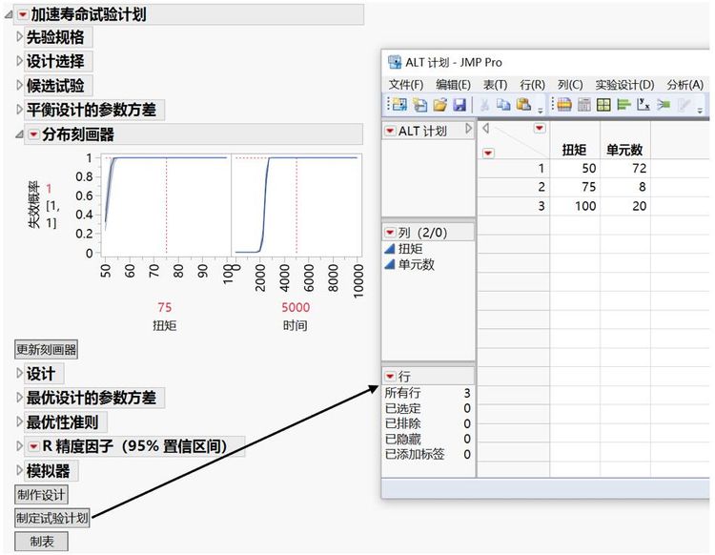715x555 pixels.
Task: Click the Fit Y by X icon
Action: pyautogui.click(x=643, y=105)
